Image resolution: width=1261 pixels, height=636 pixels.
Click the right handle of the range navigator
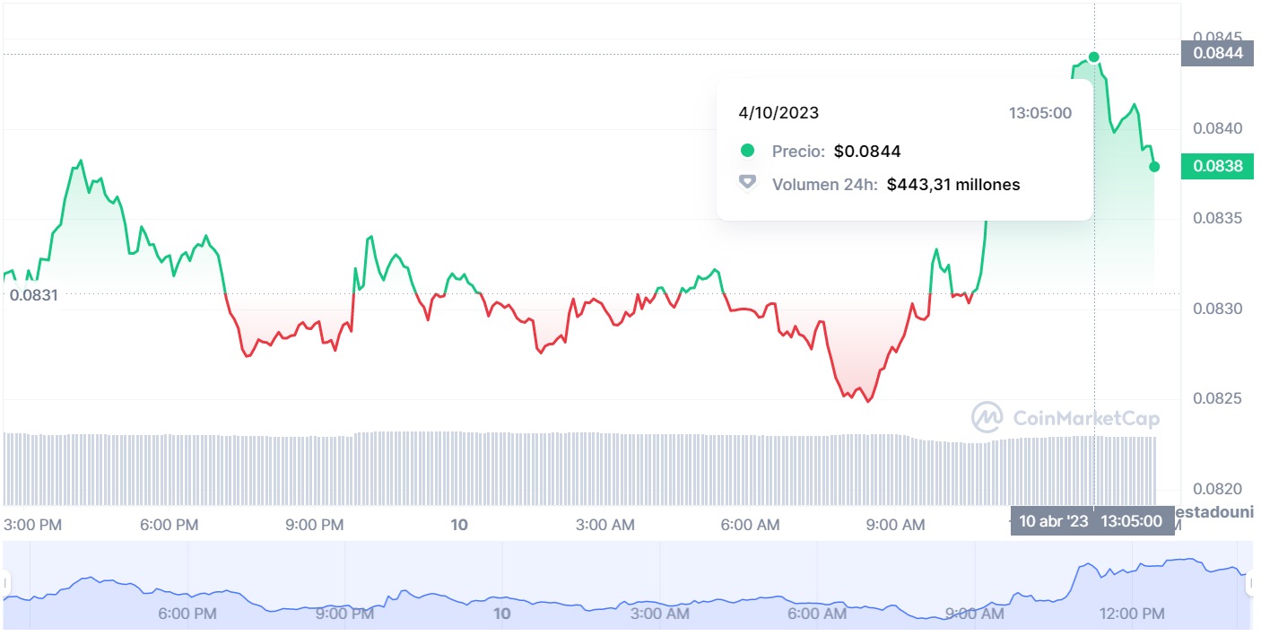[x=1251, y=583]
